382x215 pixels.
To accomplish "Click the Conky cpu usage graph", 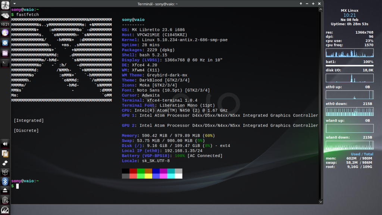I will coord(350,53).
